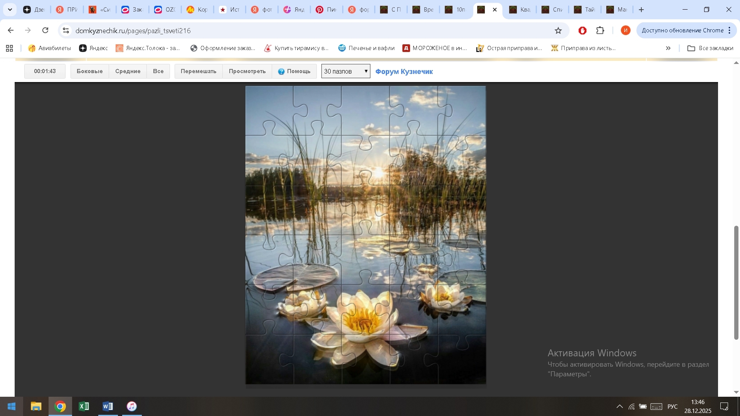Open the Форум Кузнечик link

click(404, 71)
